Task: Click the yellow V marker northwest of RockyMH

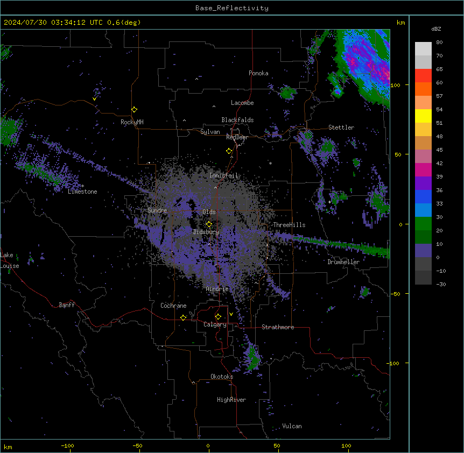Action: [94, 99]
